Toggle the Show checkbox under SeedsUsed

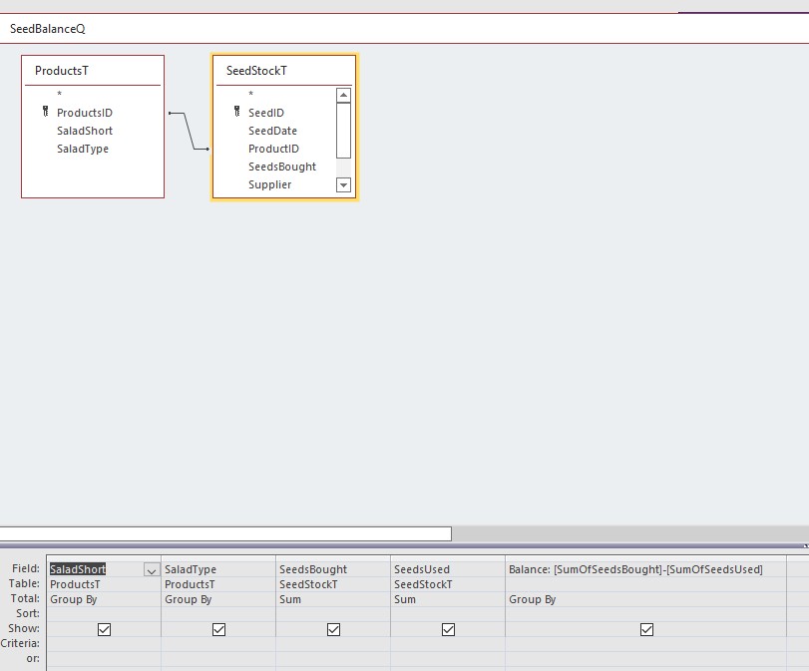(448, 629)
